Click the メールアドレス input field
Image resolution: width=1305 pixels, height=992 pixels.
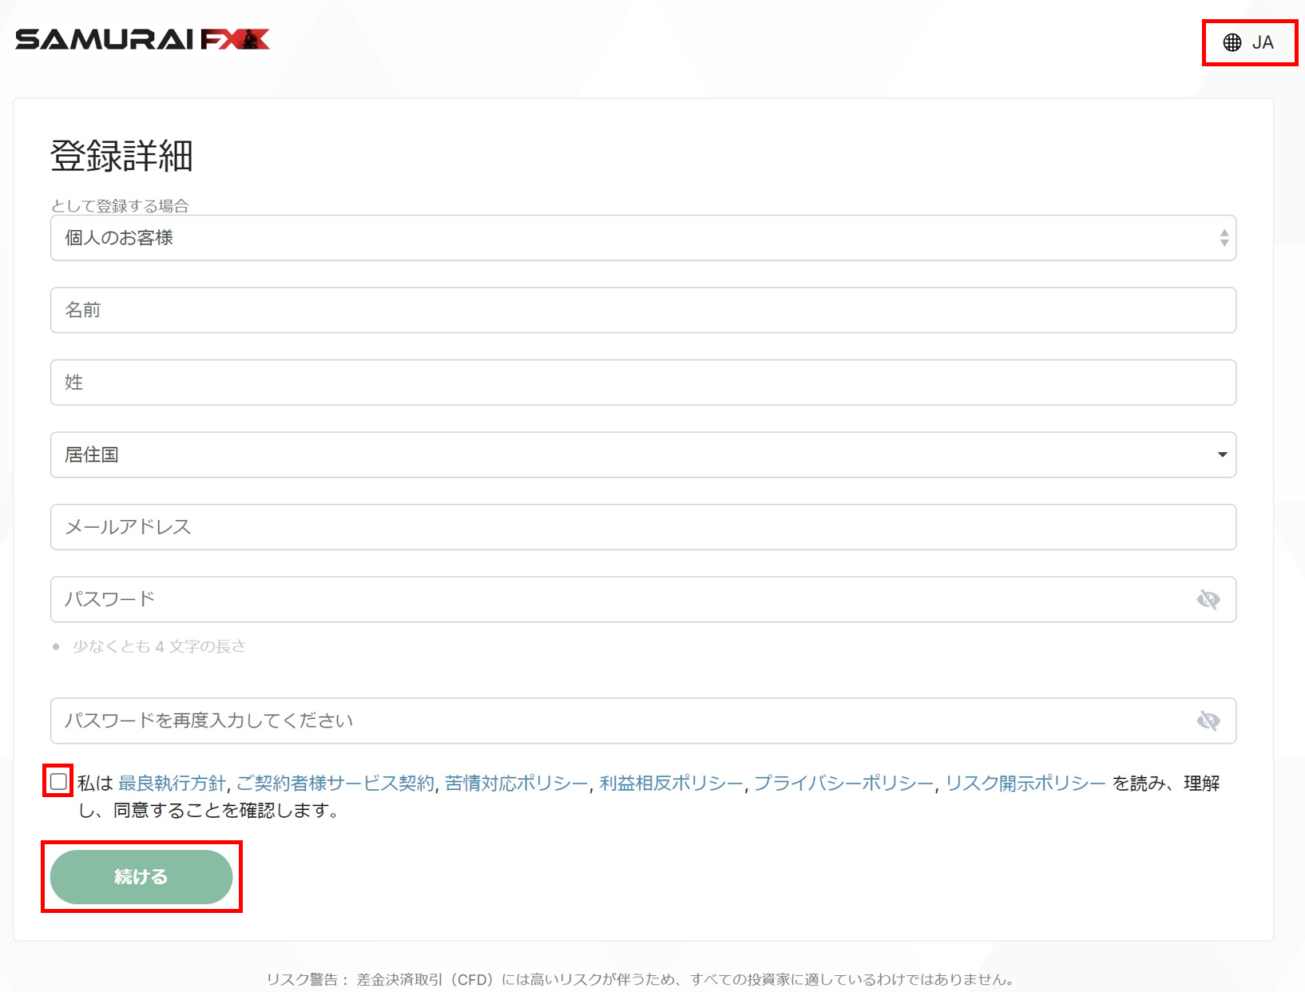click(643, 527)
